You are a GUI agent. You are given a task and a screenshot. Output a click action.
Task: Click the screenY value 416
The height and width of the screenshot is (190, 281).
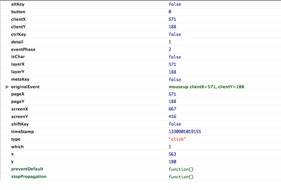pyautogui.click(x=172, y=117)
